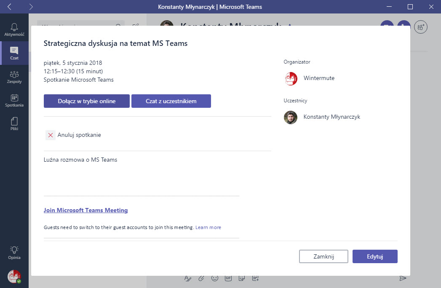Click the Spotkanie Microsoft Teams location text
Screen dimensions: 441x288
pyautogui.click(x=78, y=80)
